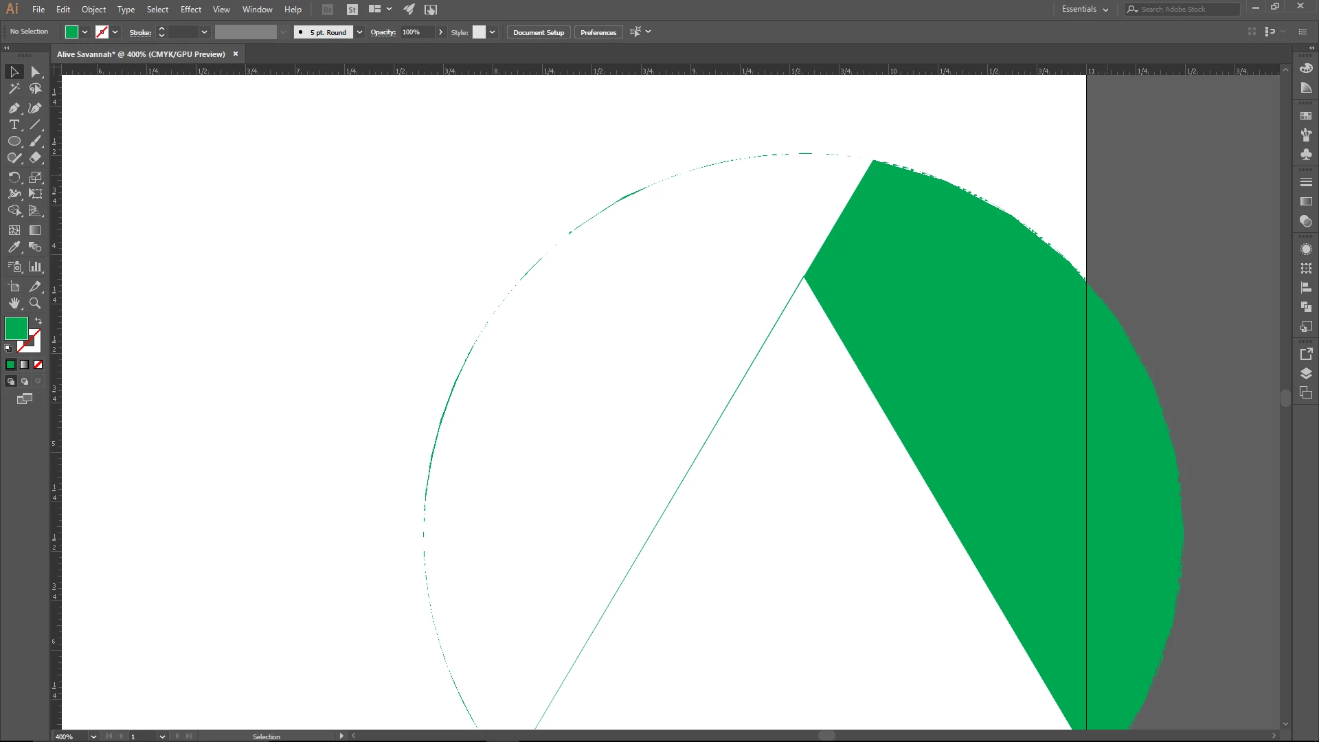
Task: Switch to Alive Savannah document tab
Action: [x=141, y=54]
